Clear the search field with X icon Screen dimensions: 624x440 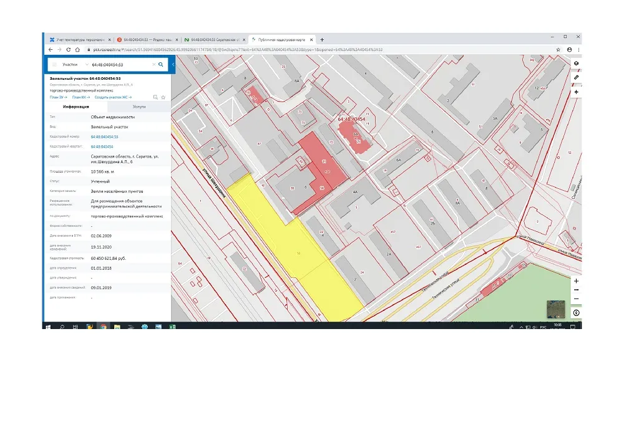154,64
